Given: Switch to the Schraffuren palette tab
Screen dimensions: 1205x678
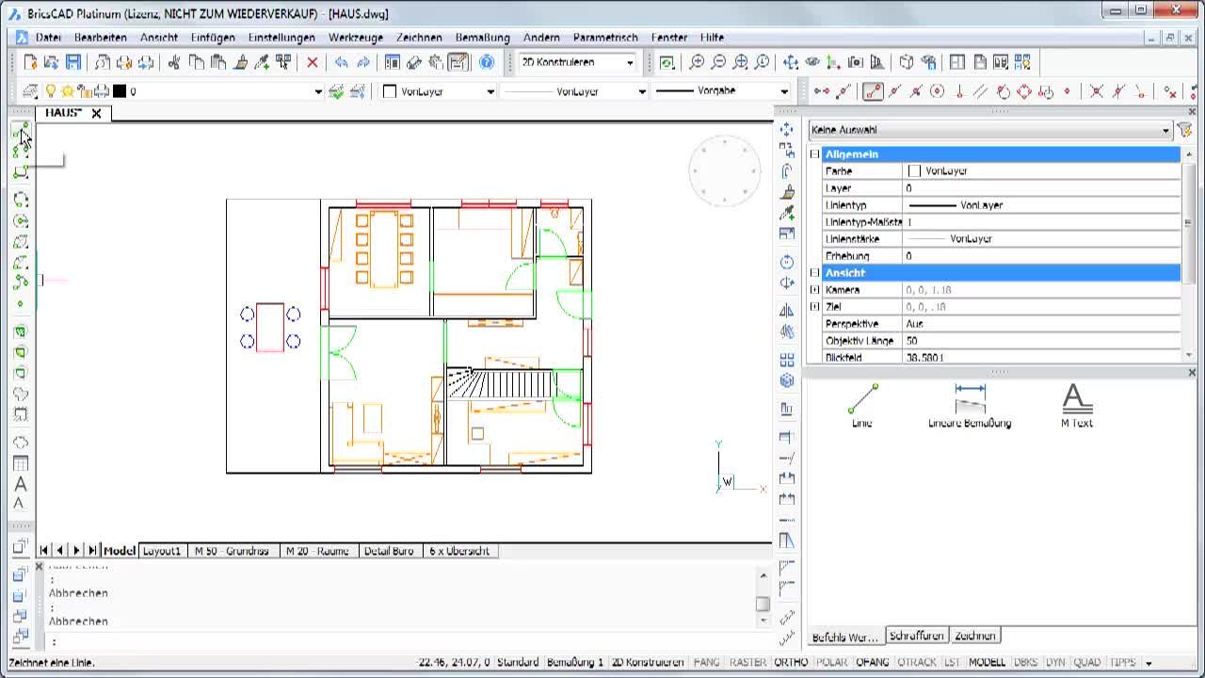Looking at the screenshot, I should (x=916, y=636).
